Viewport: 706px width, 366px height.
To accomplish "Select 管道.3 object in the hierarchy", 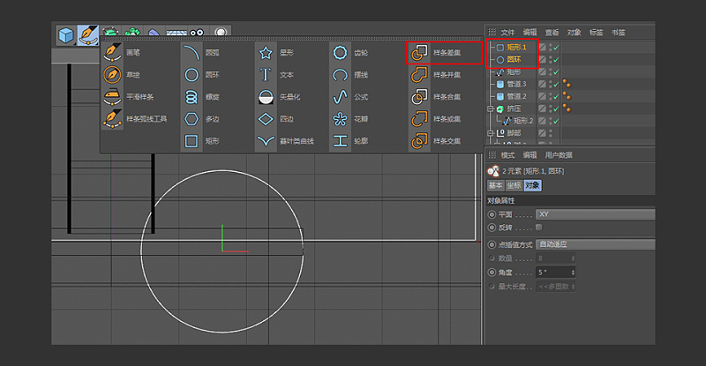I will point(516,84).
